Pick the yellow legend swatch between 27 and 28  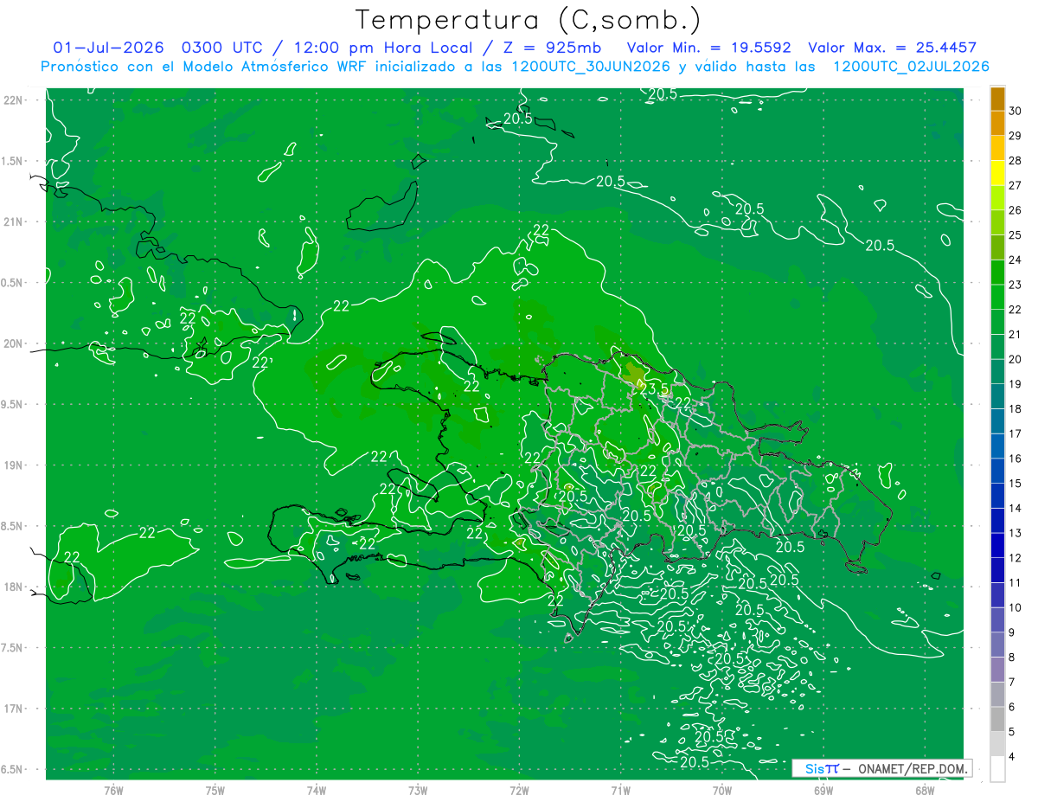[x=997, y=174]
